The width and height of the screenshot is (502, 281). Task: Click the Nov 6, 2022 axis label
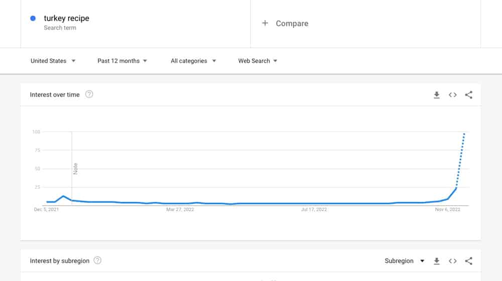[447, 210]
